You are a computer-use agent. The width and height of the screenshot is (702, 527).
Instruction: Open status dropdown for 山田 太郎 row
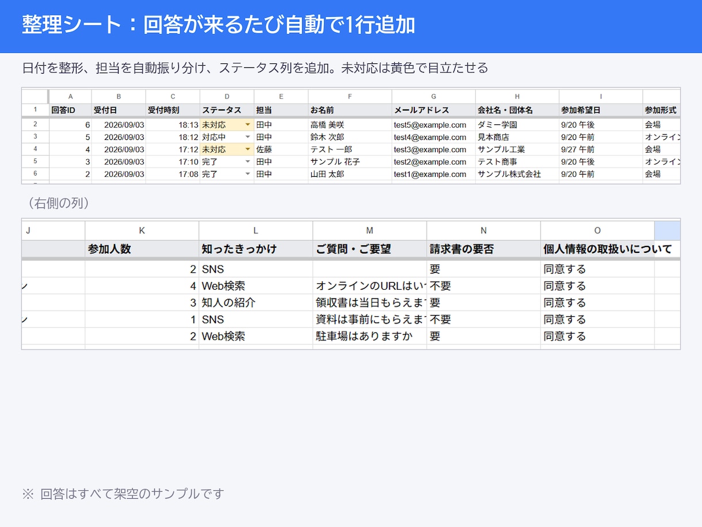(x=248, y=174)
